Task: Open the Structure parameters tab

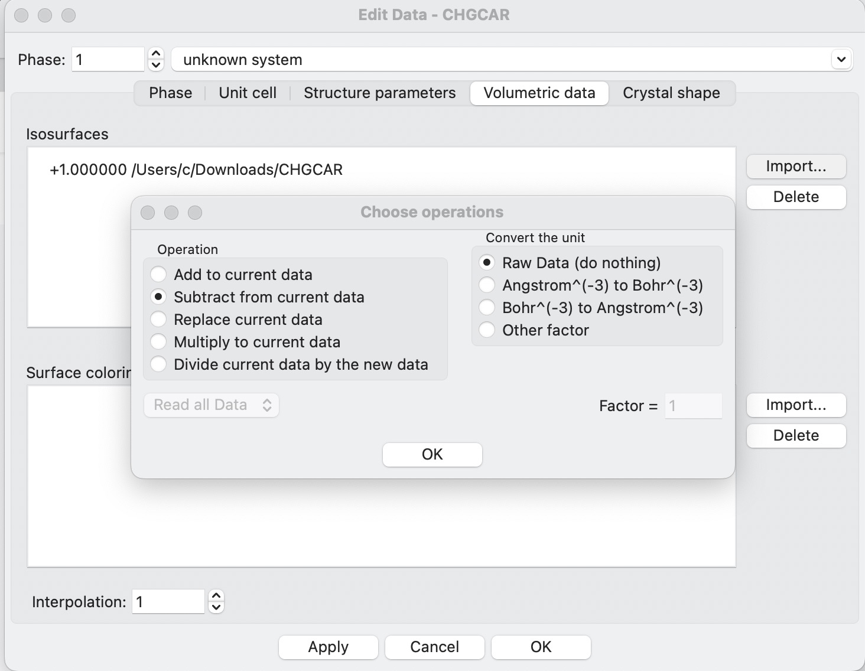Action: coord(379,93)
